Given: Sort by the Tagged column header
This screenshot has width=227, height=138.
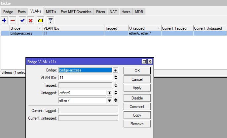Looking at the screenshot, I should coord(116,28).
